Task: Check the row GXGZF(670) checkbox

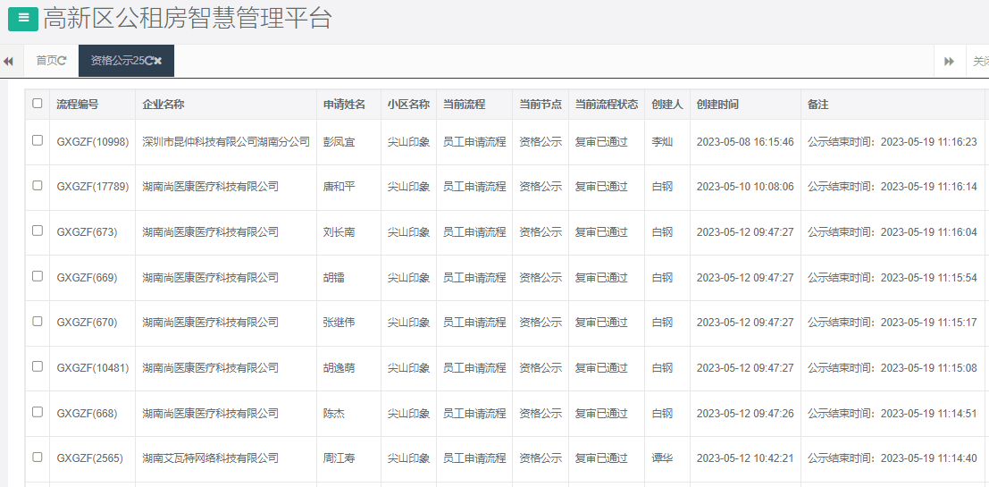Action: 38,321
